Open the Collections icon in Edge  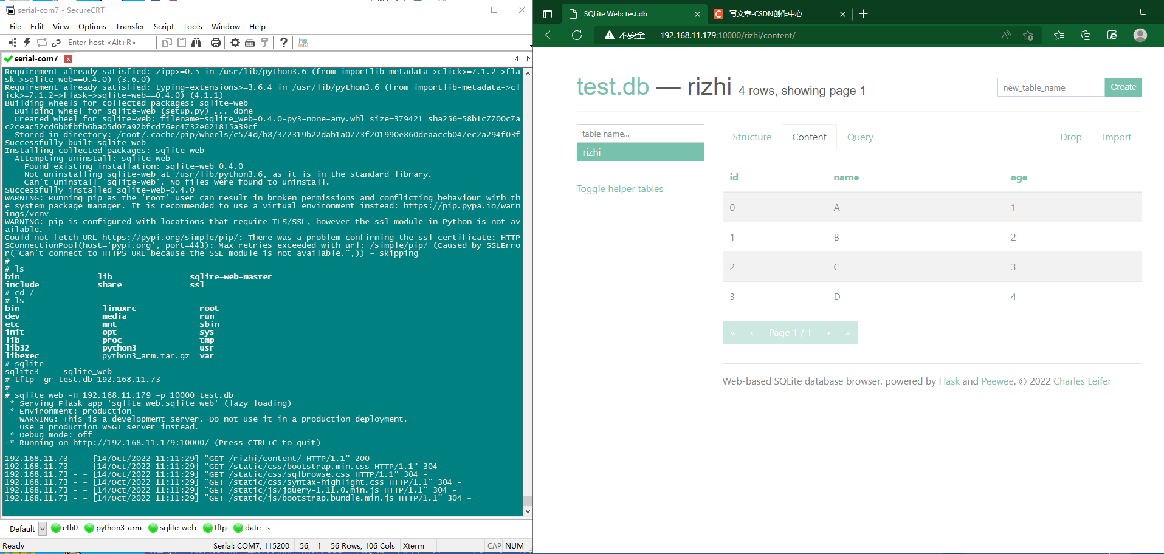1086,35
